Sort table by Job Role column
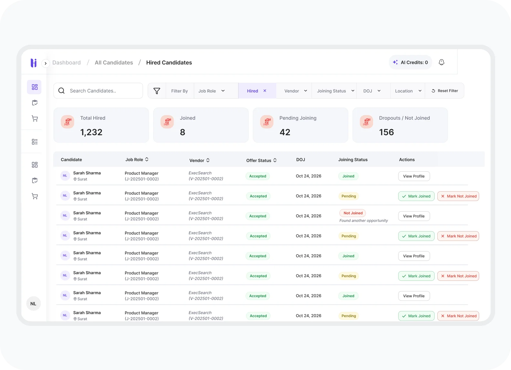Viewport: 511px width, 370px height. coord(147,159)
